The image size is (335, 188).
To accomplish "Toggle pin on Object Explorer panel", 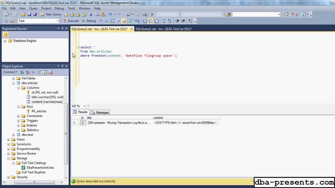I will click(x=62, y=66).
